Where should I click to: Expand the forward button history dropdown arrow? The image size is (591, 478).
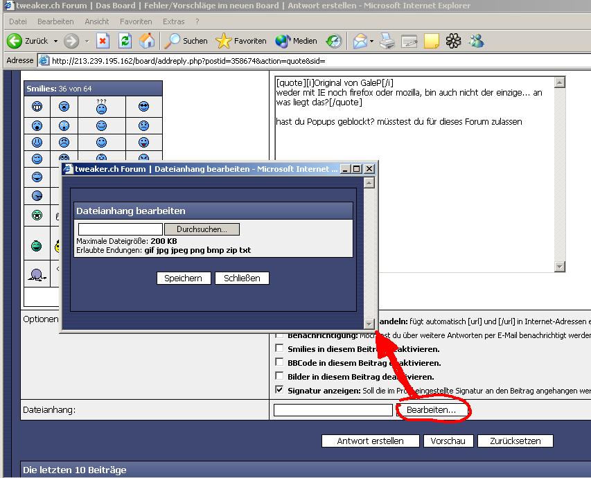(85, 41)
